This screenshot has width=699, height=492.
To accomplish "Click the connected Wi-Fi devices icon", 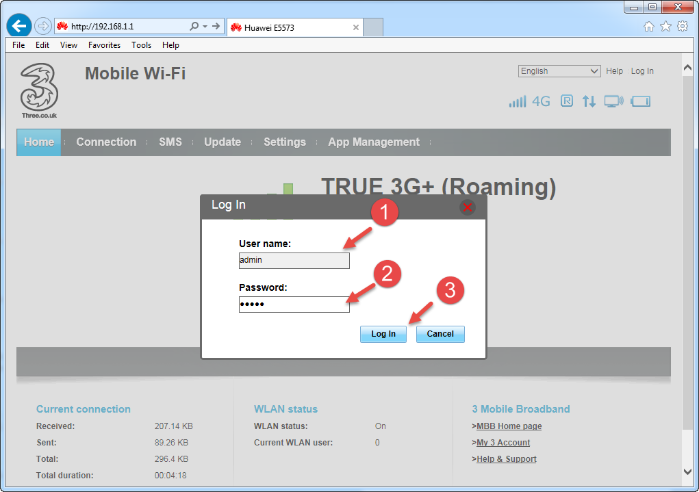I will pyautogui.click(x=614, y=101).
